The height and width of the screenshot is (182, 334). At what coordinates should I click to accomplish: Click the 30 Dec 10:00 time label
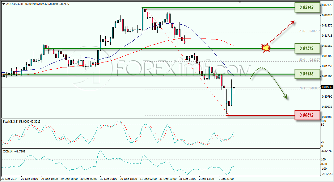point(109,179)
